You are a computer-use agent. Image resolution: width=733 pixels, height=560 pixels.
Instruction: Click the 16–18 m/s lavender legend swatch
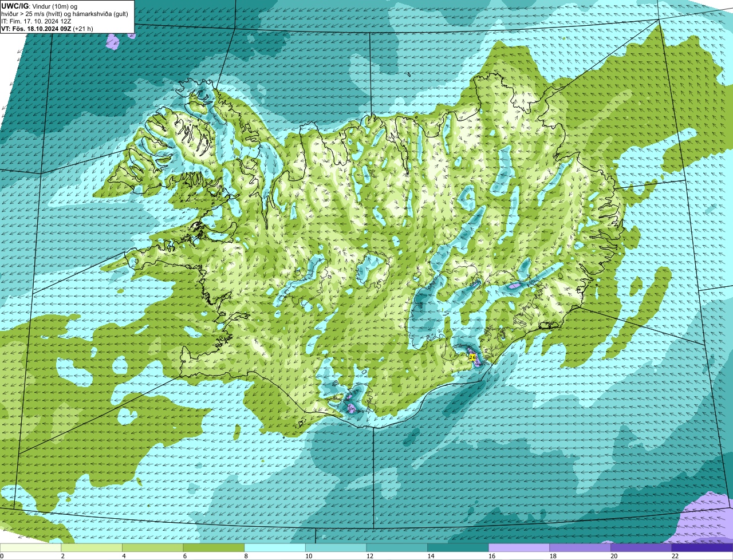[x=519, y=547]
